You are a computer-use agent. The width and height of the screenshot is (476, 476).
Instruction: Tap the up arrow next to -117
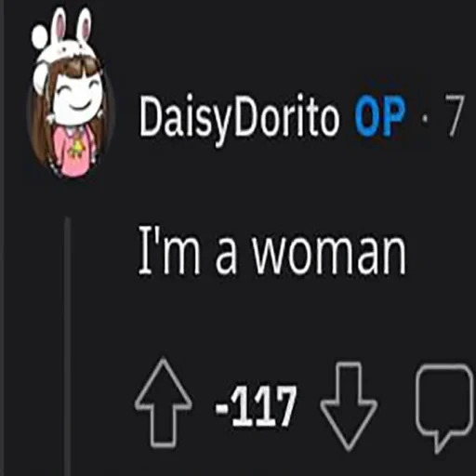(163, 403)
